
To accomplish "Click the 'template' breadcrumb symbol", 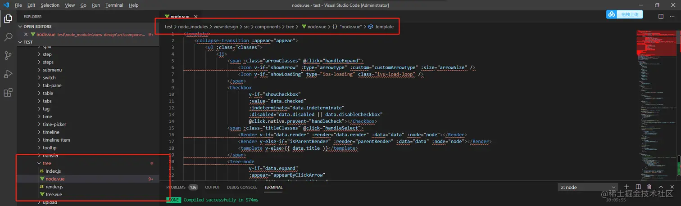I will coord(381,27).
